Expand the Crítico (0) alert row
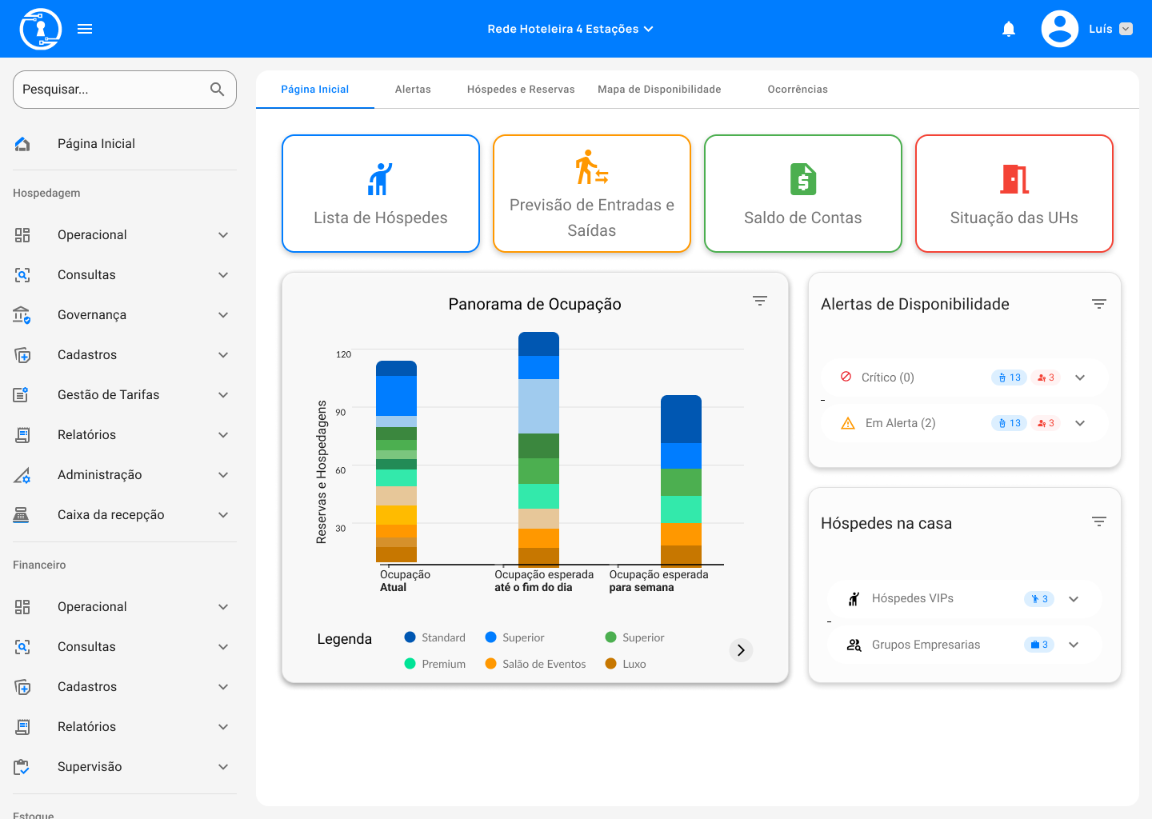 1080,378
